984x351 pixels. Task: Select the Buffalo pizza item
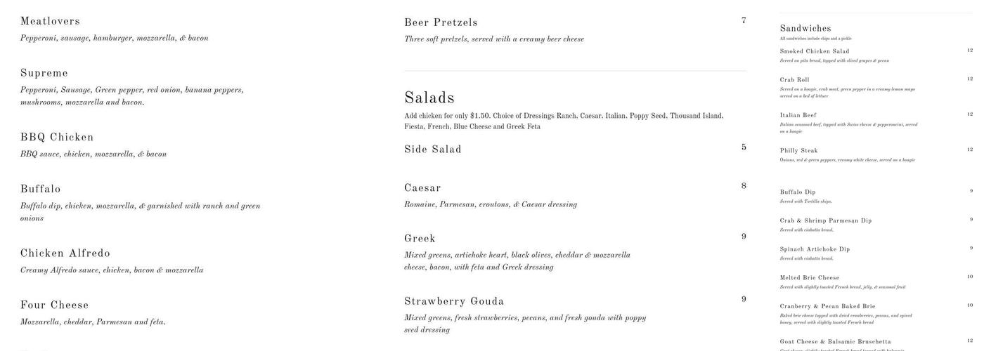click(41, 190)
